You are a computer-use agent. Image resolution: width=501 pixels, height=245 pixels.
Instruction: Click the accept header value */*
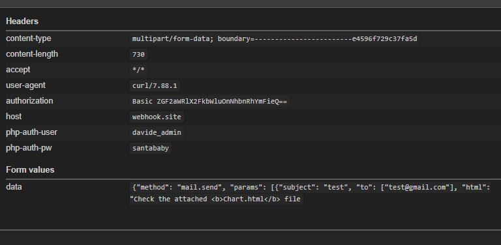(138, 70)
